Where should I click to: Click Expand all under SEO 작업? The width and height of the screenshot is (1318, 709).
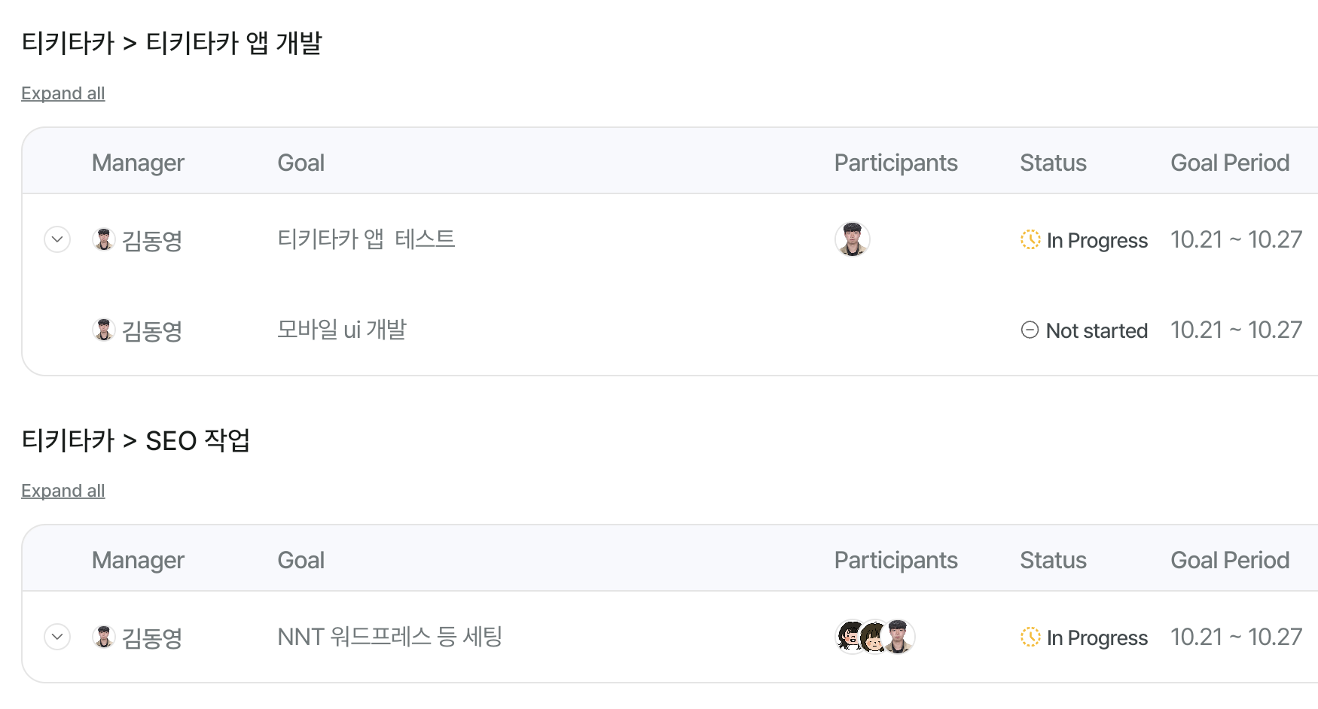(x=63, y=491)
